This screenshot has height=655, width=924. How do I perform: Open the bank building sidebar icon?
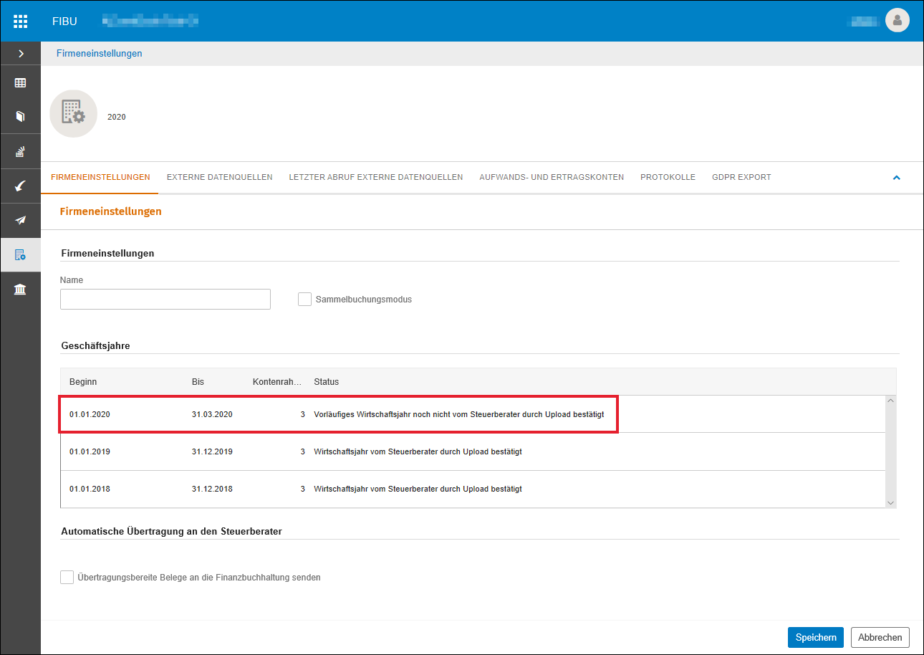pos(20,290)
